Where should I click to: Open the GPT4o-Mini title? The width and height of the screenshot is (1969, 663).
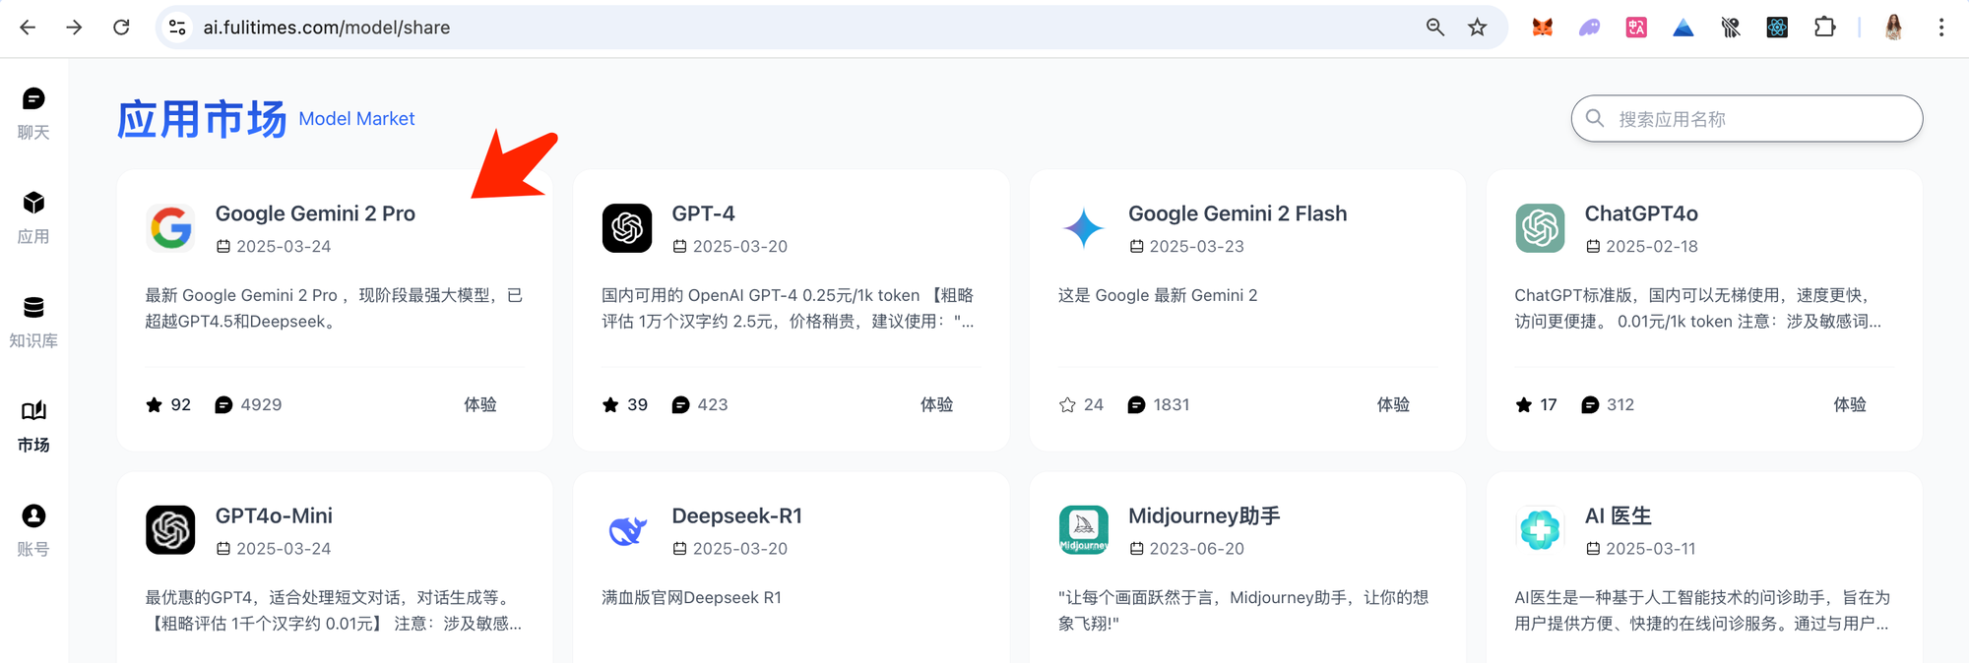click(x=274, y=515)
